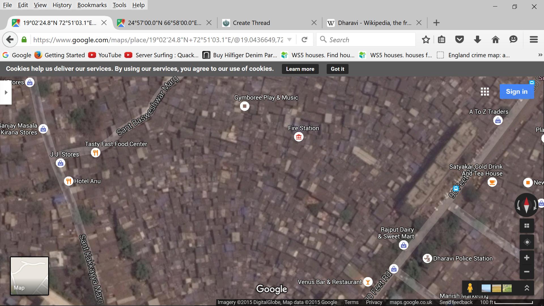The height and width of the screenshot is (306, 544).
Task: Open YouTube bookmark
Action: click(x=105, y=55)
